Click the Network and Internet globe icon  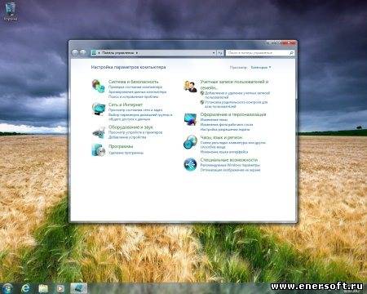click(x=98, y=109)
